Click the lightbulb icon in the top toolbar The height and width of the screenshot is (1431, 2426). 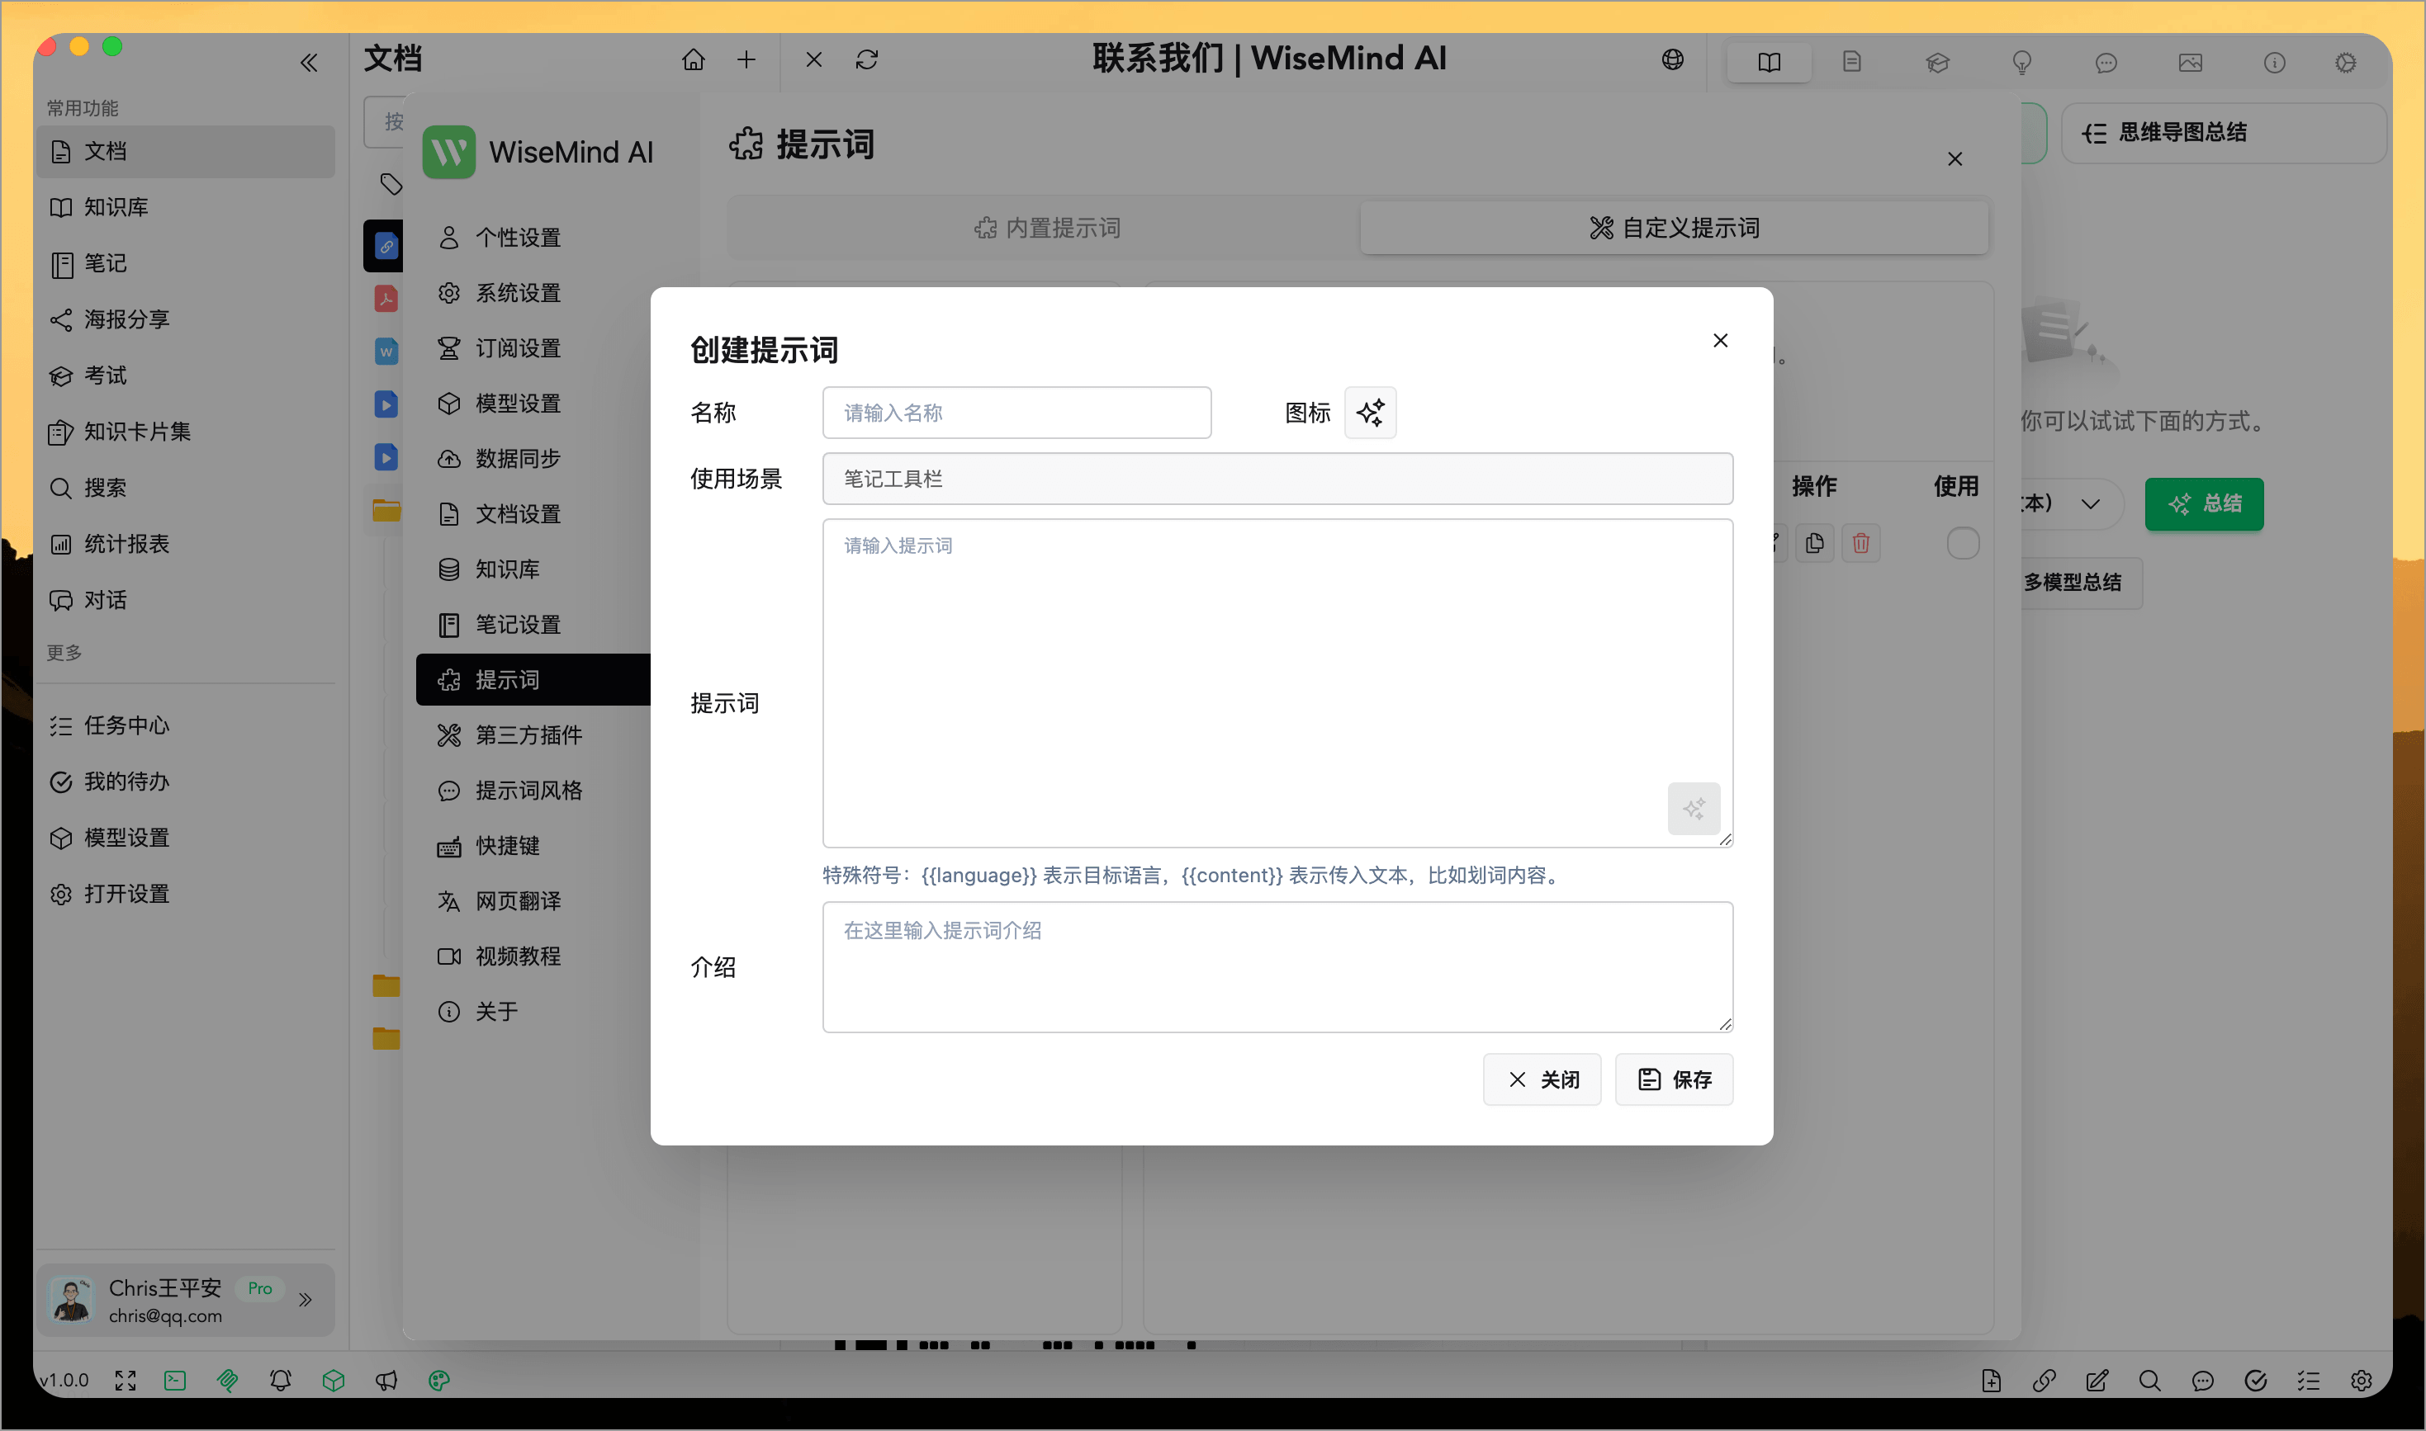[x=2022, y=62]
